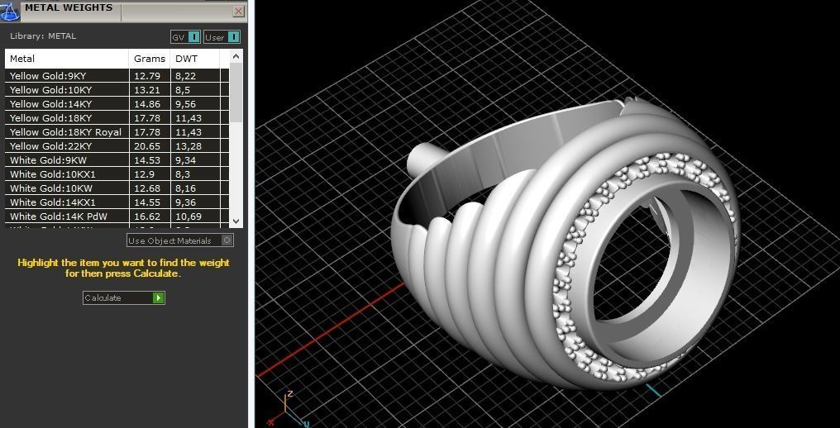Viewport: 840px width, 428px height.
Task: Click the 9,56 DWT value
Action: (185, 104)
